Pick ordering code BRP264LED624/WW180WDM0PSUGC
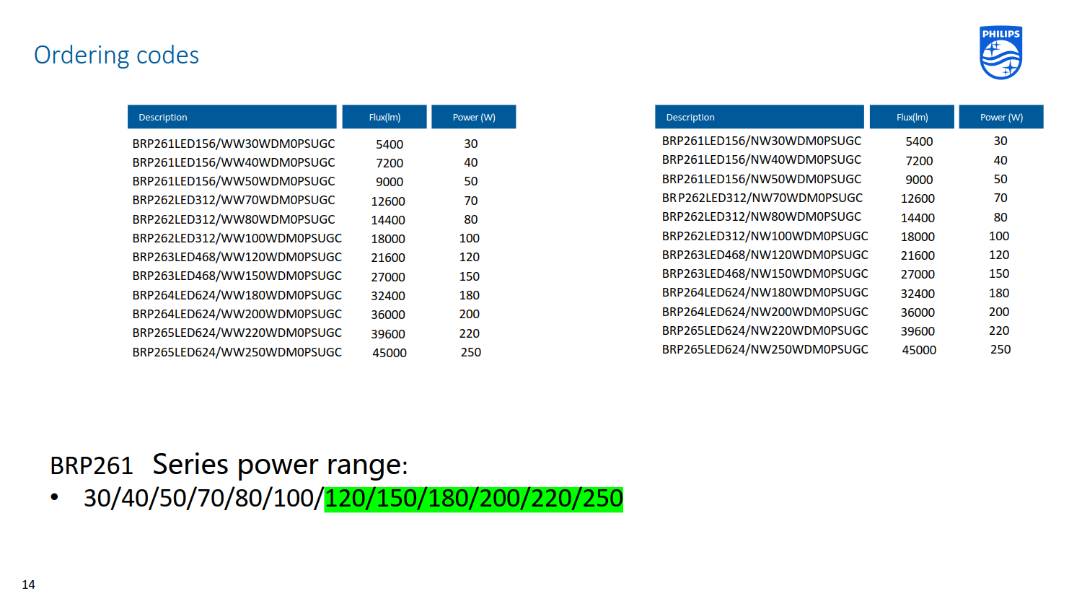Screen dimensions: 1082x609 coord(237,295)
